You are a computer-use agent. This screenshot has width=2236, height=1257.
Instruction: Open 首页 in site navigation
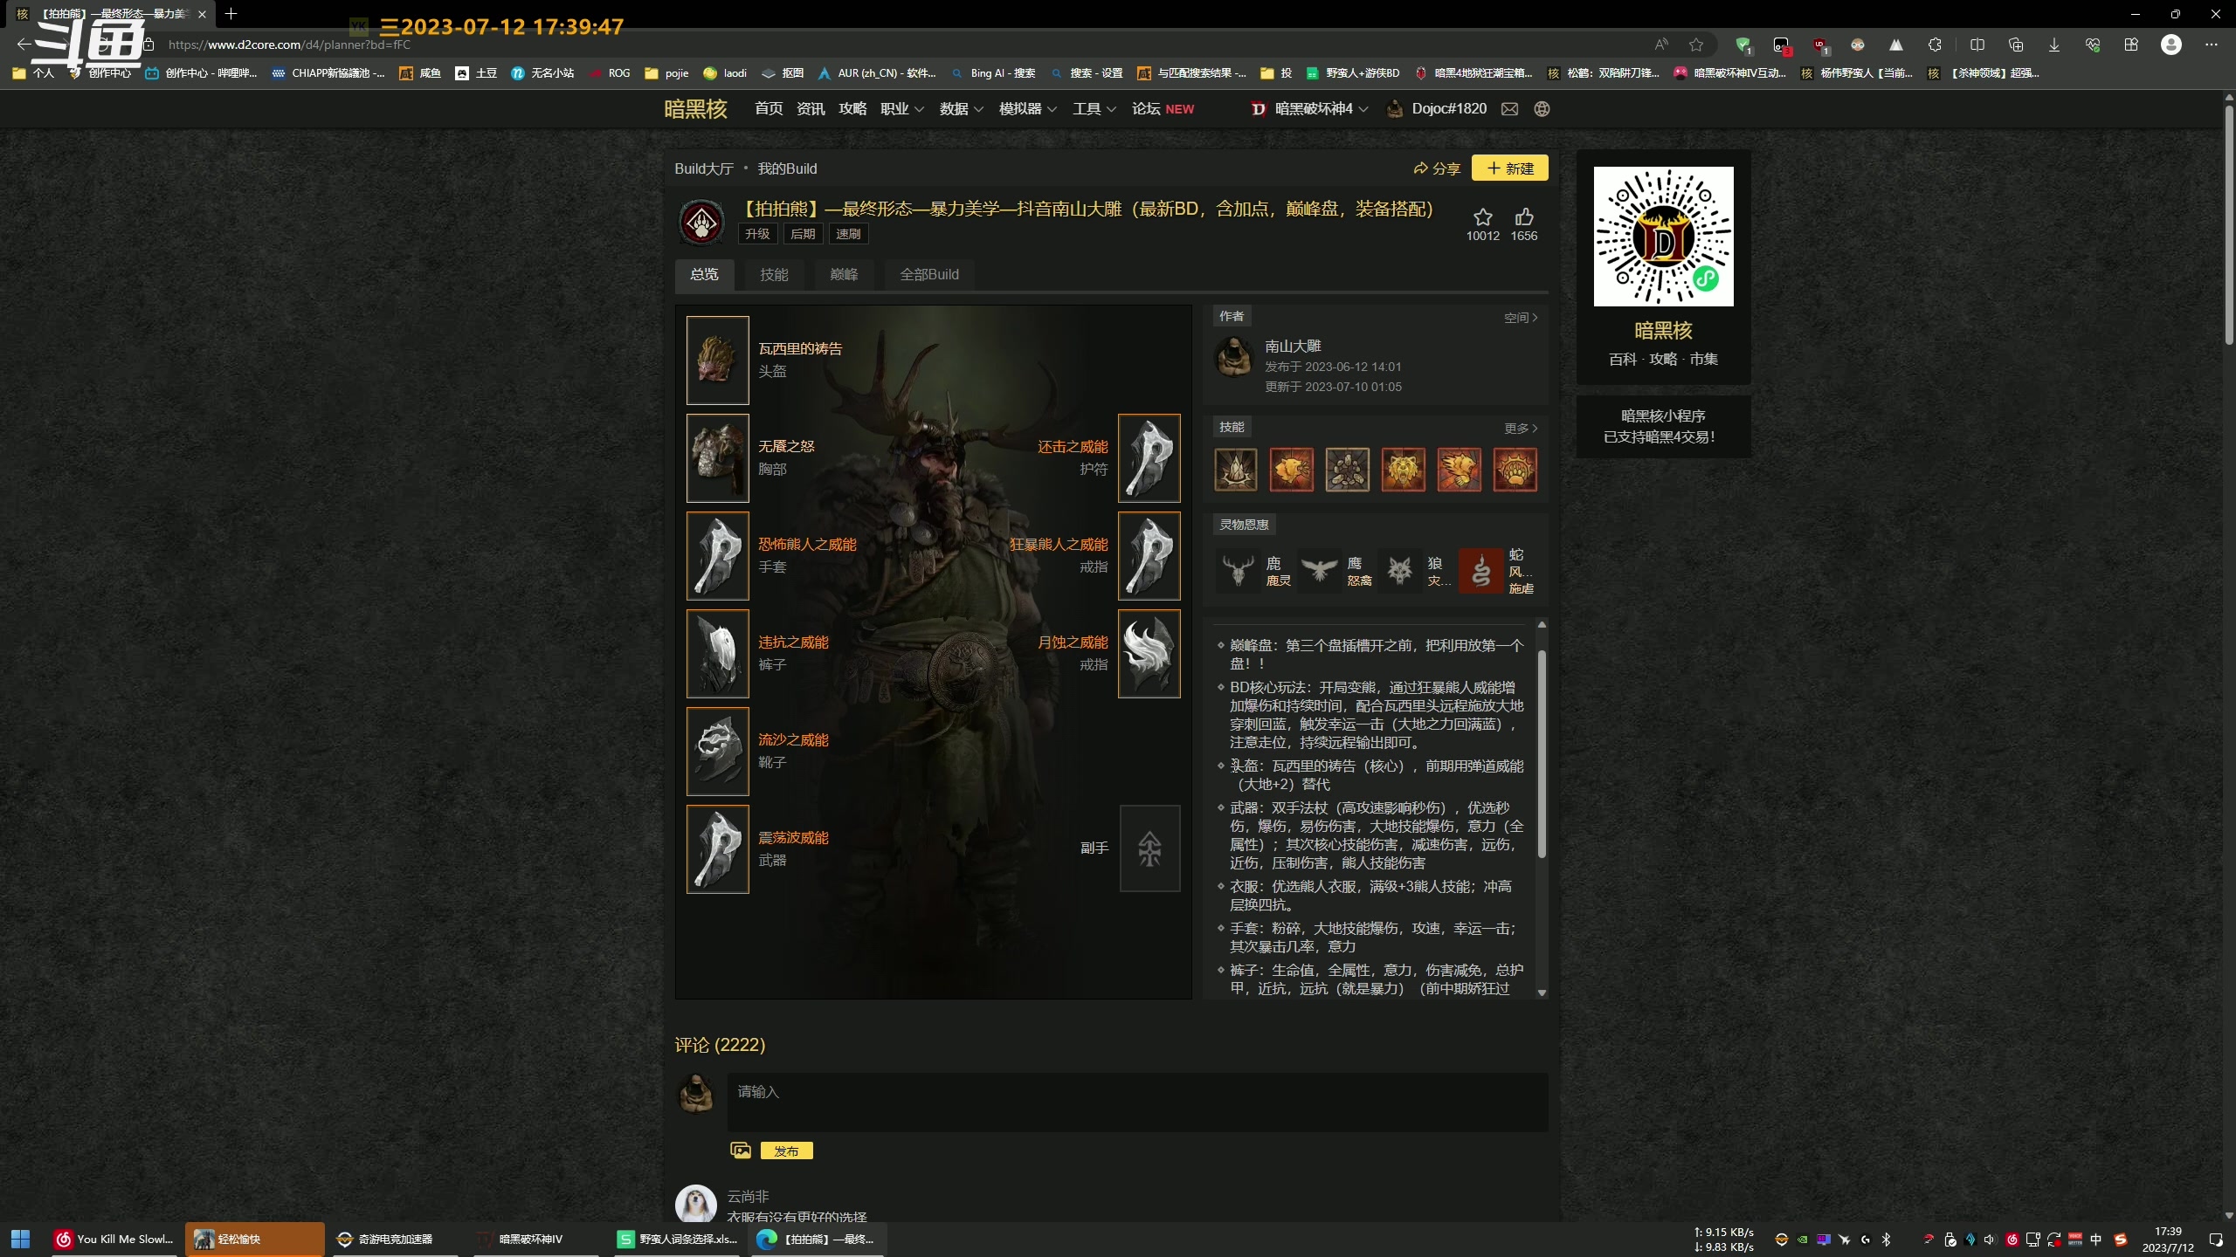pyautogui.click(x=769, y=109)
